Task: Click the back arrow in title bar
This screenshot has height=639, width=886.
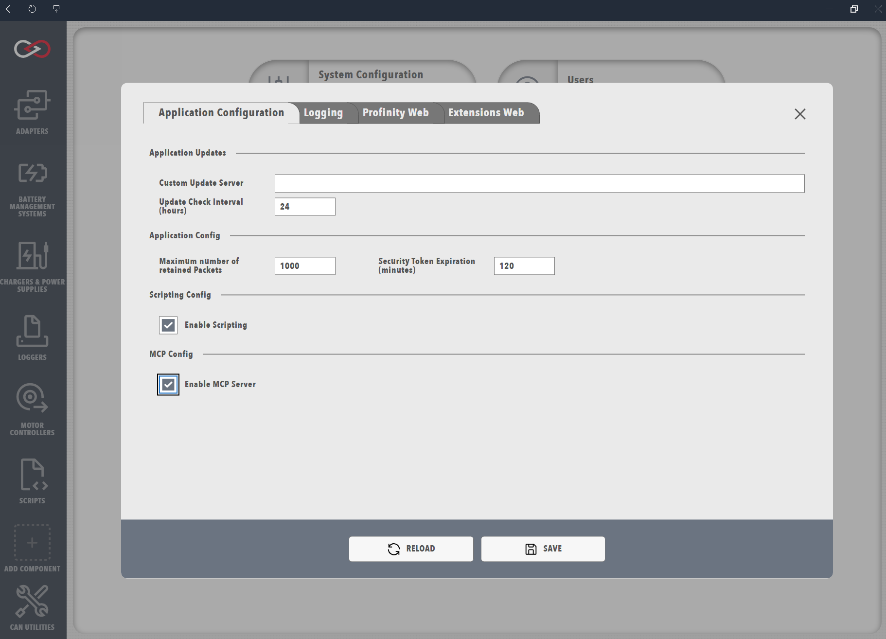Action: pyautogui.click(x=8, y=9)
